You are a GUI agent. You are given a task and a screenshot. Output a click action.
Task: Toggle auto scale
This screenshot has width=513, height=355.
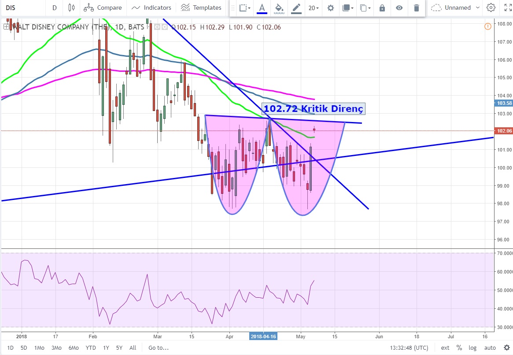tap(490, 348)
